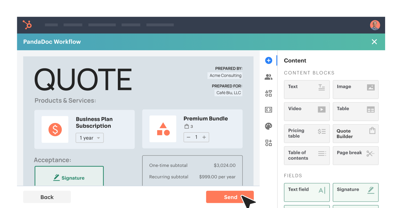Add a Table content block
The height and width of the screenshot is (208, 402).
(356, 112)
